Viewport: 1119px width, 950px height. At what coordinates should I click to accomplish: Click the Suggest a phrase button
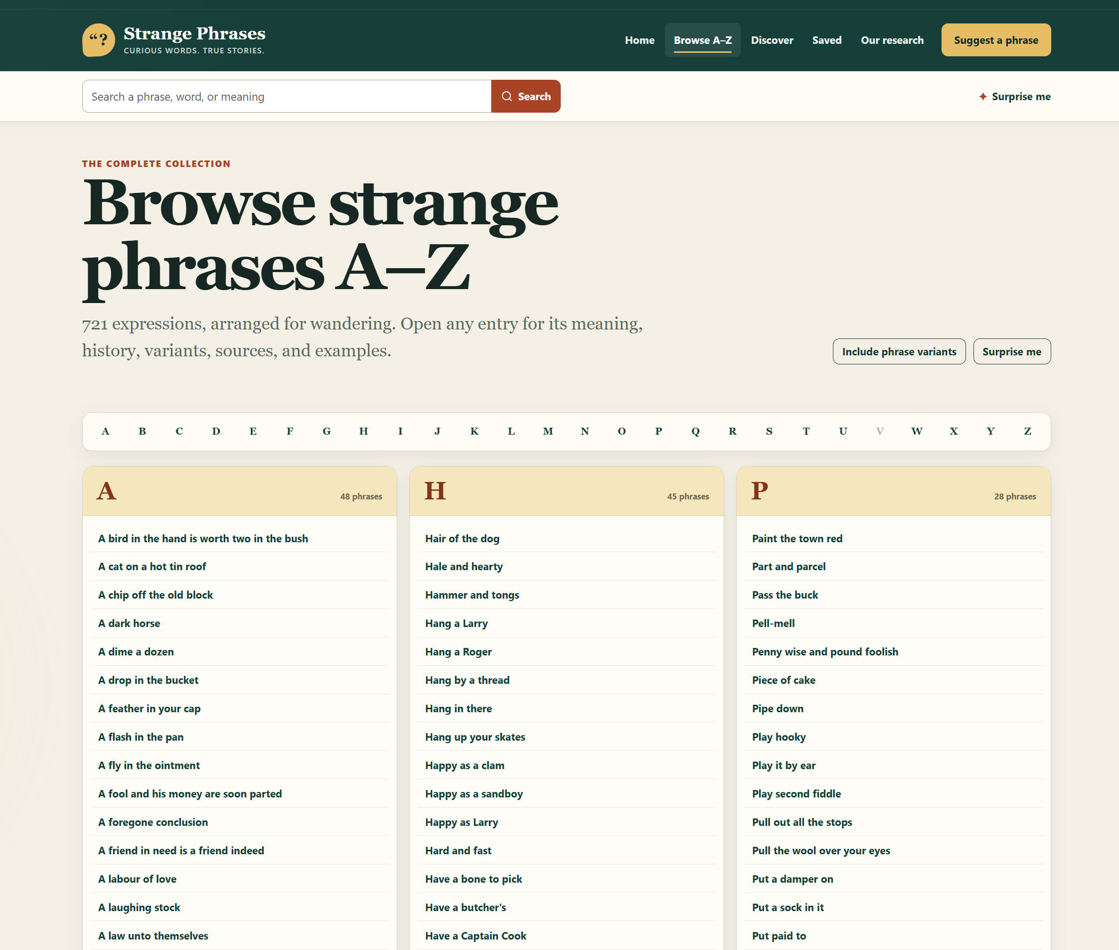point(996,40)
